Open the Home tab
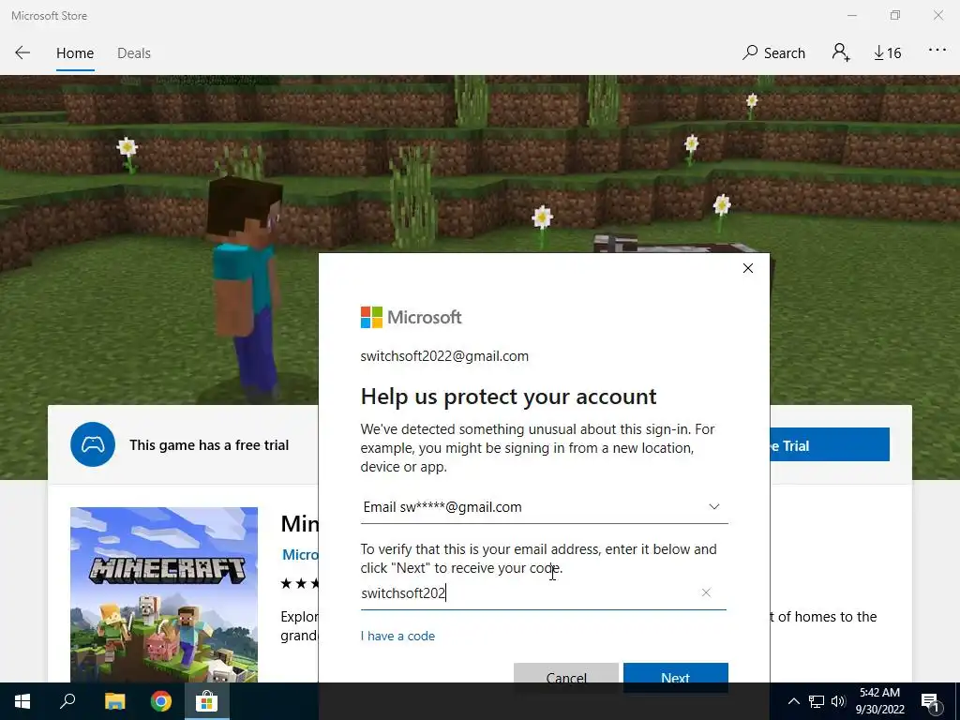Screen dimensions: 960x720 (x=75, y=53)
